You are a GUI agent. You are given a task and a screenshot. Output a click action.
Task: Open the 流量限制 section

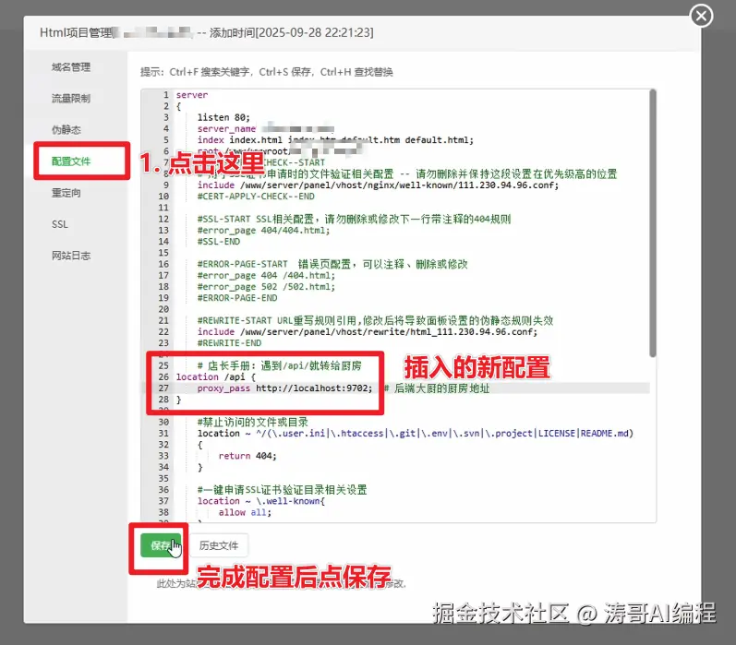(71, 99)
